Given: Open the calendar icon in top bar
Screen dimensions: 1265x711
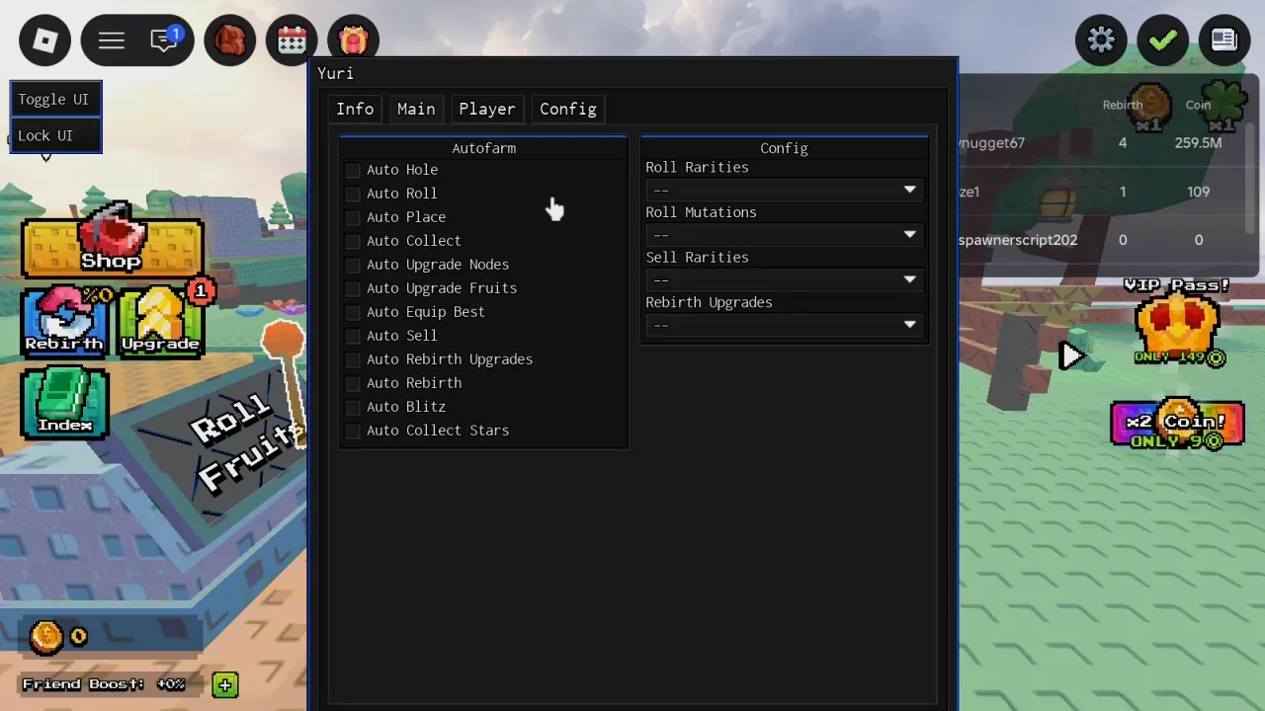Looking at the screenshot, I should pos(292,40).
